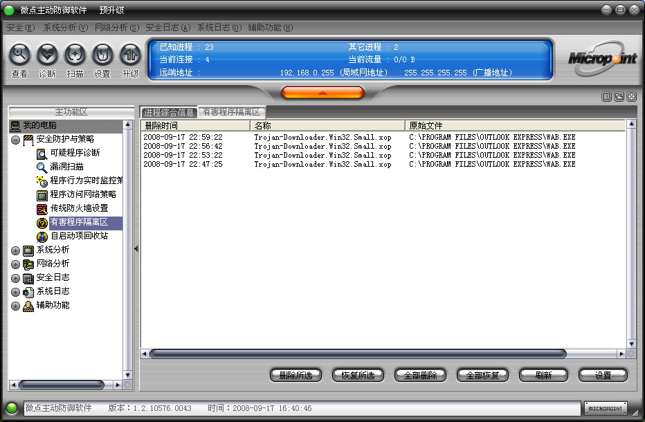Image resolution: width=645 pixels, height=422 pixels.
Task: Open the 系统分析(V) menu
Action: pos(66,28)
